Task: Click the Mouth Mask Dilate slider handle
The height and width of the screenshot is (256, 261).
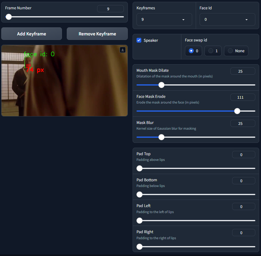Action: 161,85
